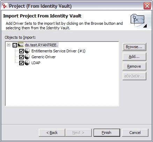
Task: Select Entitlements Service Driver (#1) label
Action: tap(58, 51)
